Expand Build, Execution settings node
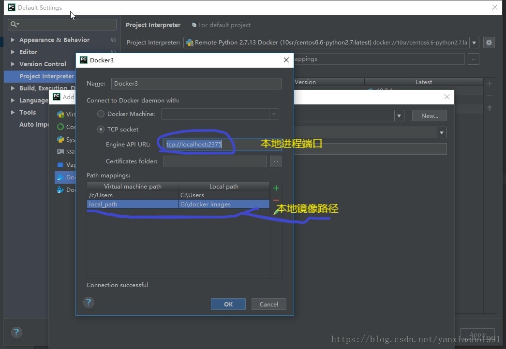The width and height of the screenshot is (506, 349). (13, 88)
